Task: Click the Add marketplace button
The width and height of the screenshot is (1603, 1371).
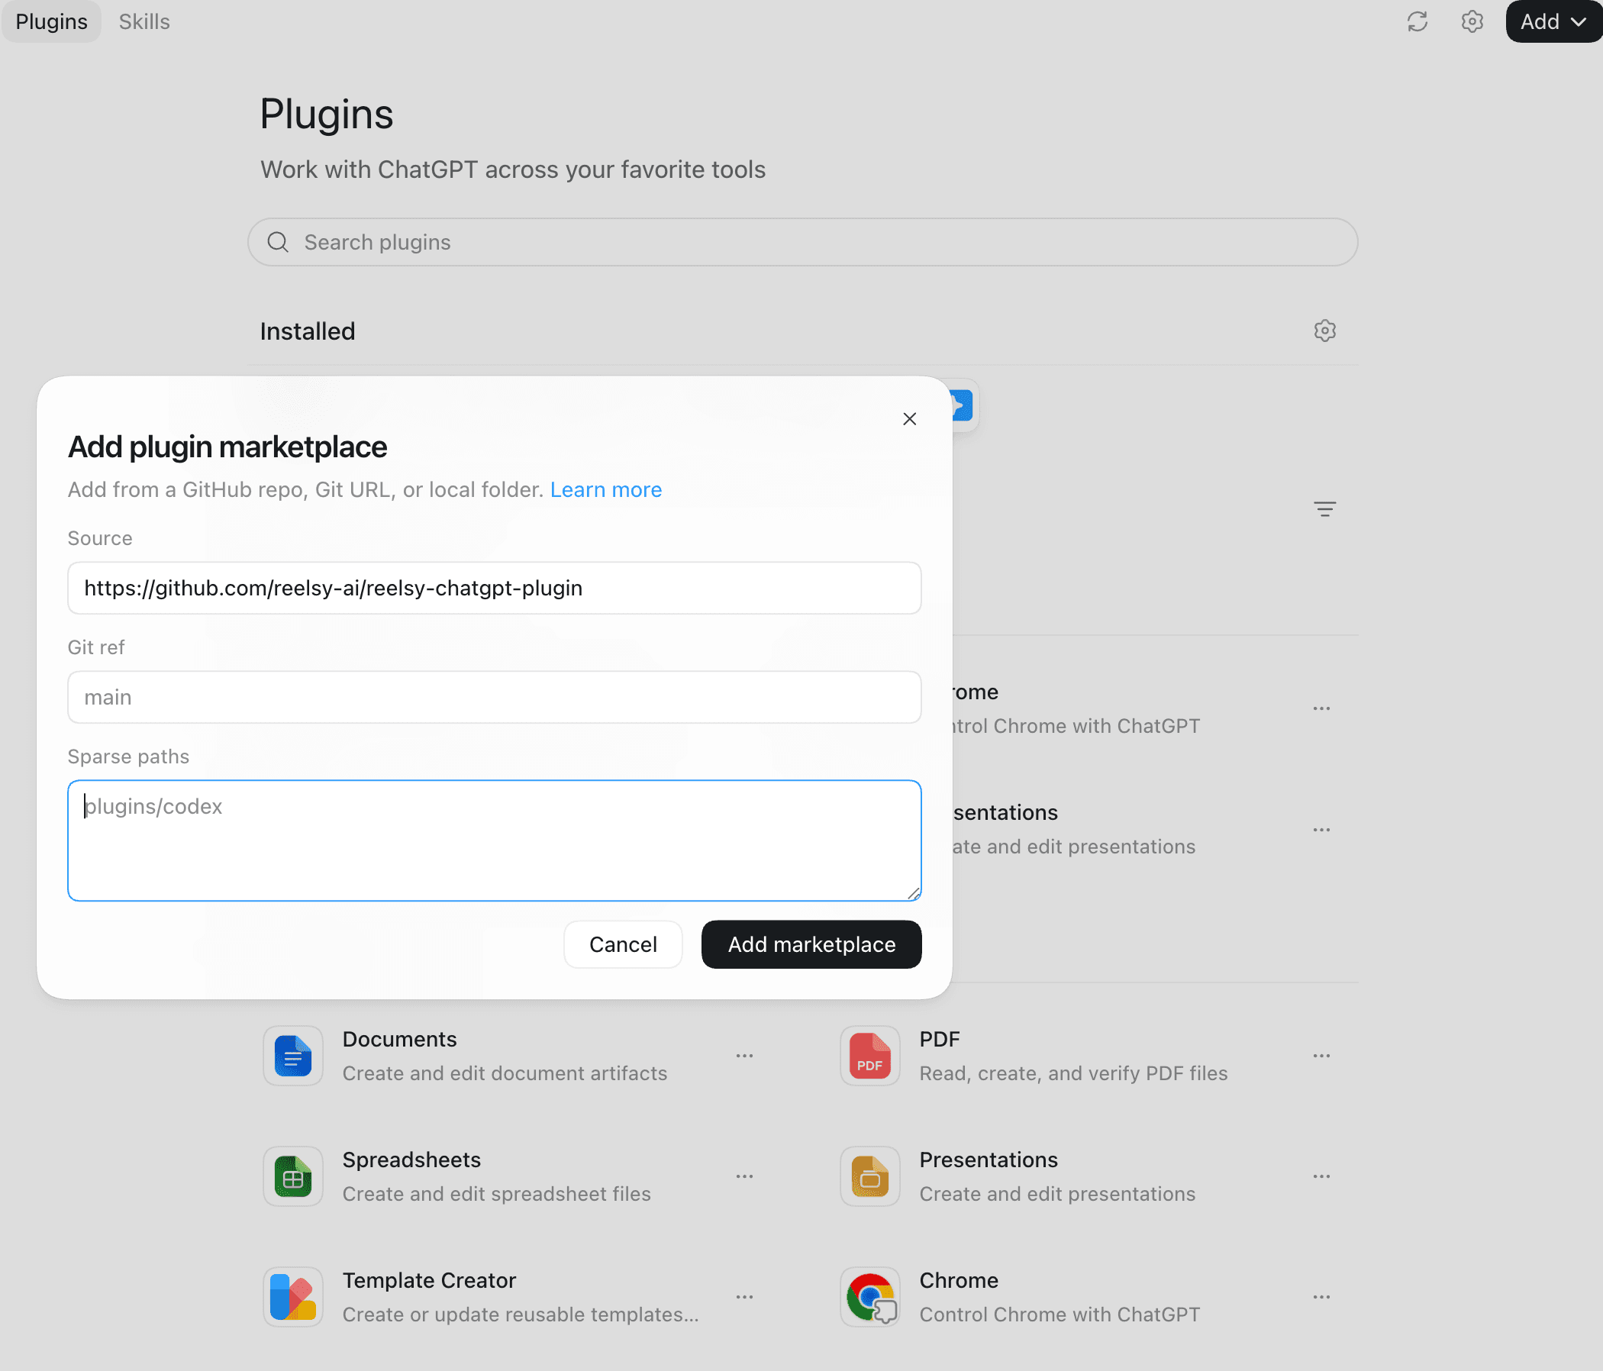Action: pos(811,944)
